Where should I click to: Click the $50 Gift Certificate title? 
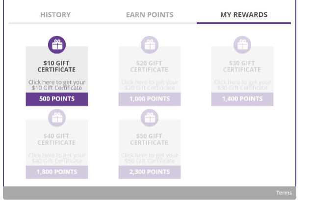pyautogui.click(x=149, y=139)
